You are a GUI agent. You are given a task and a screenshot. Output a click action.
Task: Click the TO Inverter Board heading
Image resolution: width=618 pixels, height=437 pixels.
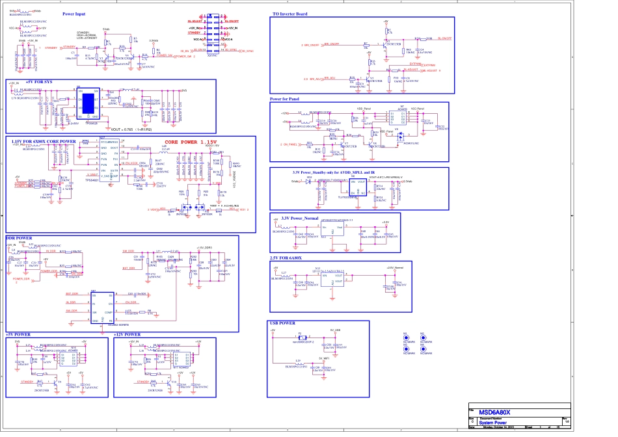point(289,14)
